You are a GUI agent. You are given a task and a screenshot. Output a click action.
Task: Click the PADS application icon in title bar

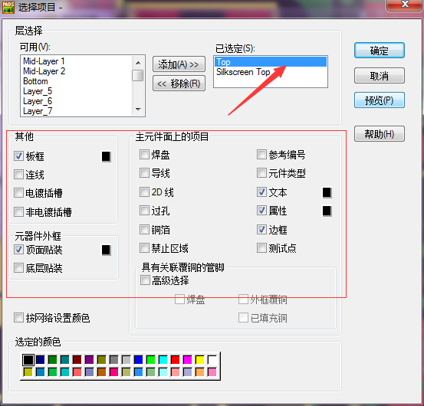[8, 7]
